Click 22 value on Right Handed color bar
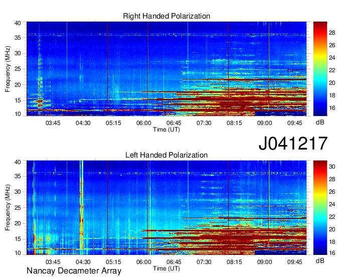The width and height of the screenshot is (341, 277). click(332, 70)
